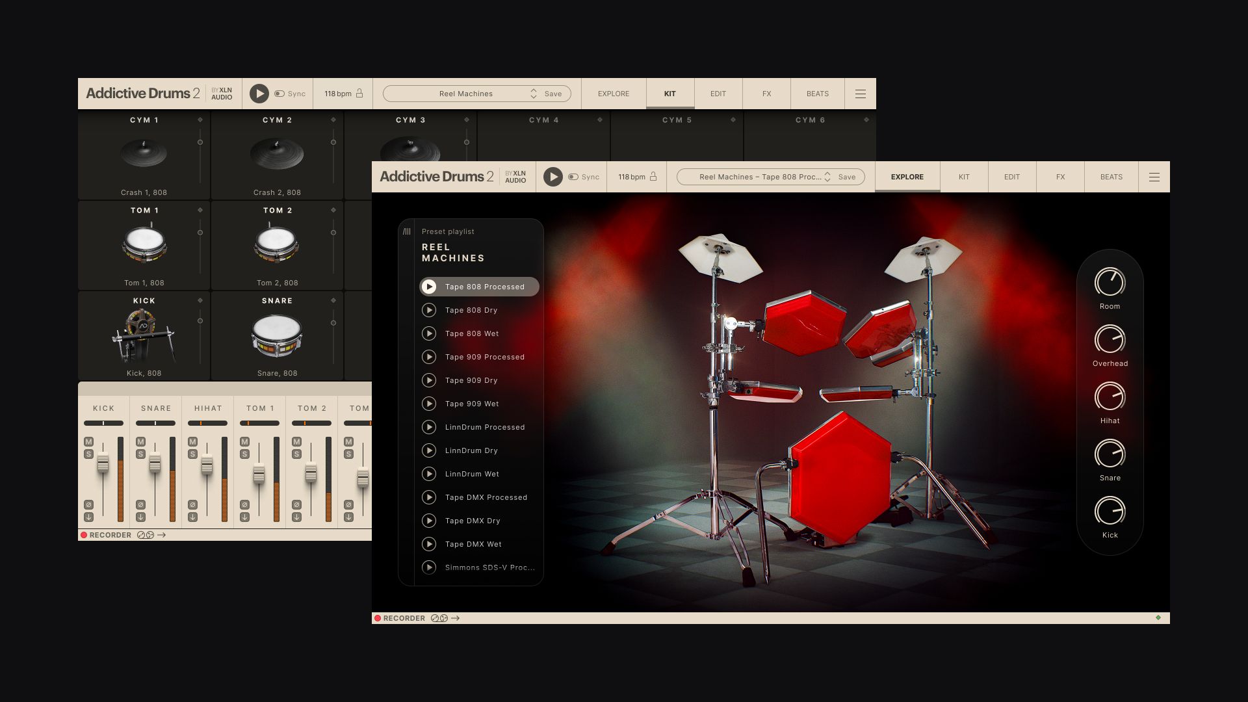Play preset Tape 909 Wet

click(x=429, y=404)
